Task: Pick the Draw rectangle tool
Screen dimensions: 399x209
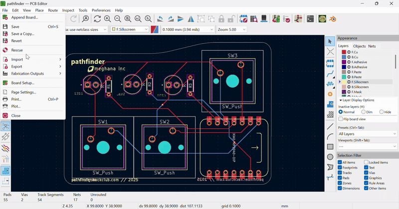Action: click(330, 147)
